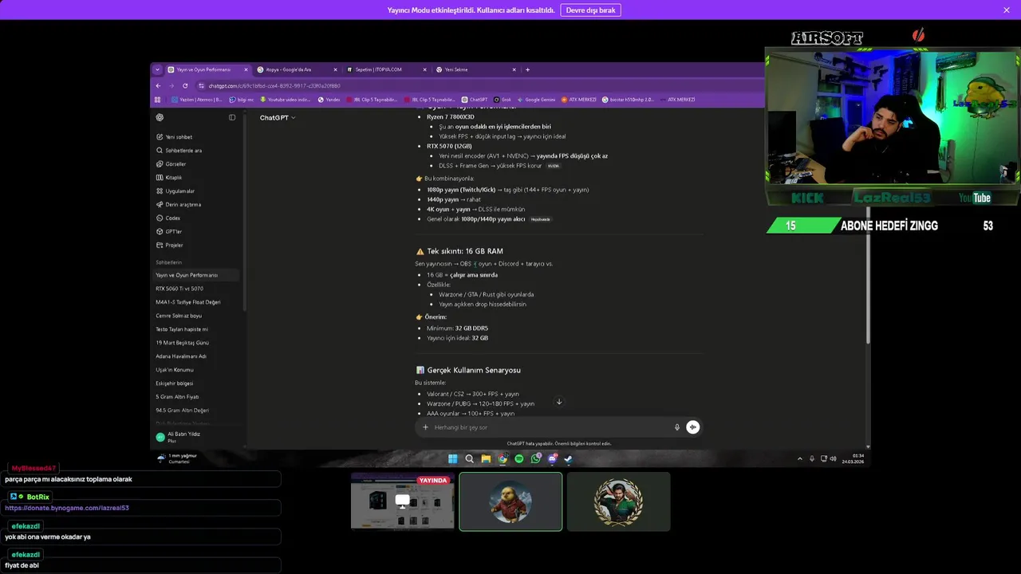Open Sohbetlerde ara search
This screenshot has height=574, width=1021.
[179, 151]
